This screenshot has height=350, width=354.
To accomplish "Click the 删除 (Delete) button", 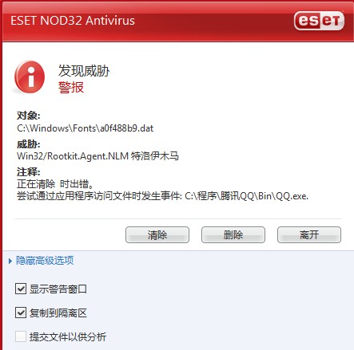I will pos(233,234).
